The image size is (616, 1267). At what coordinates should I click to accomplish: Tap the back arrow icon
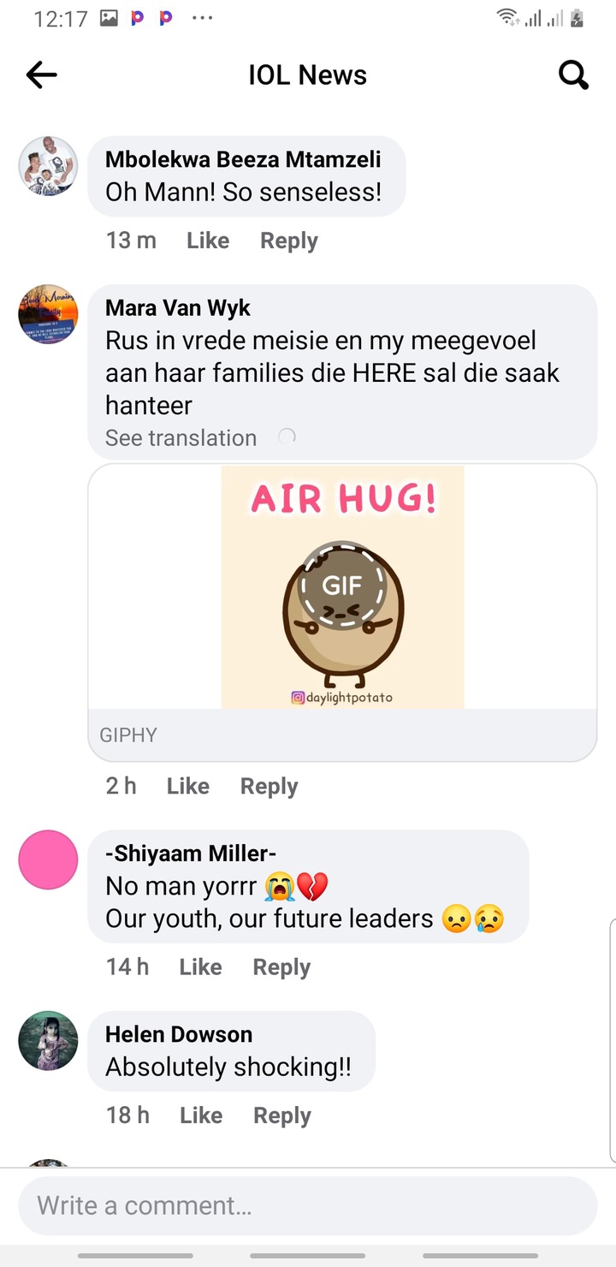(41, 75)
